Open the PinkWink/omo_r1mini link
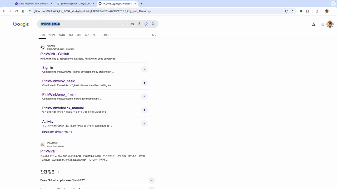Screen dimensions: 337x189 [59, 94]
